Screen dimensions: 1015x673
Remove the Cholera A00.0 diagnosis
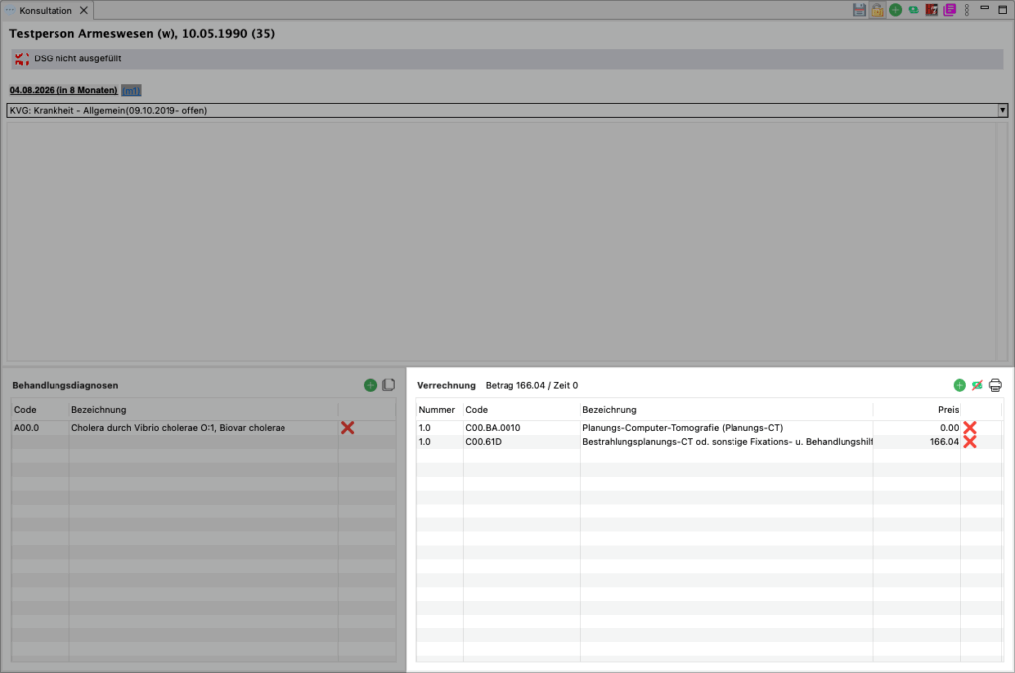pos(347,428)
